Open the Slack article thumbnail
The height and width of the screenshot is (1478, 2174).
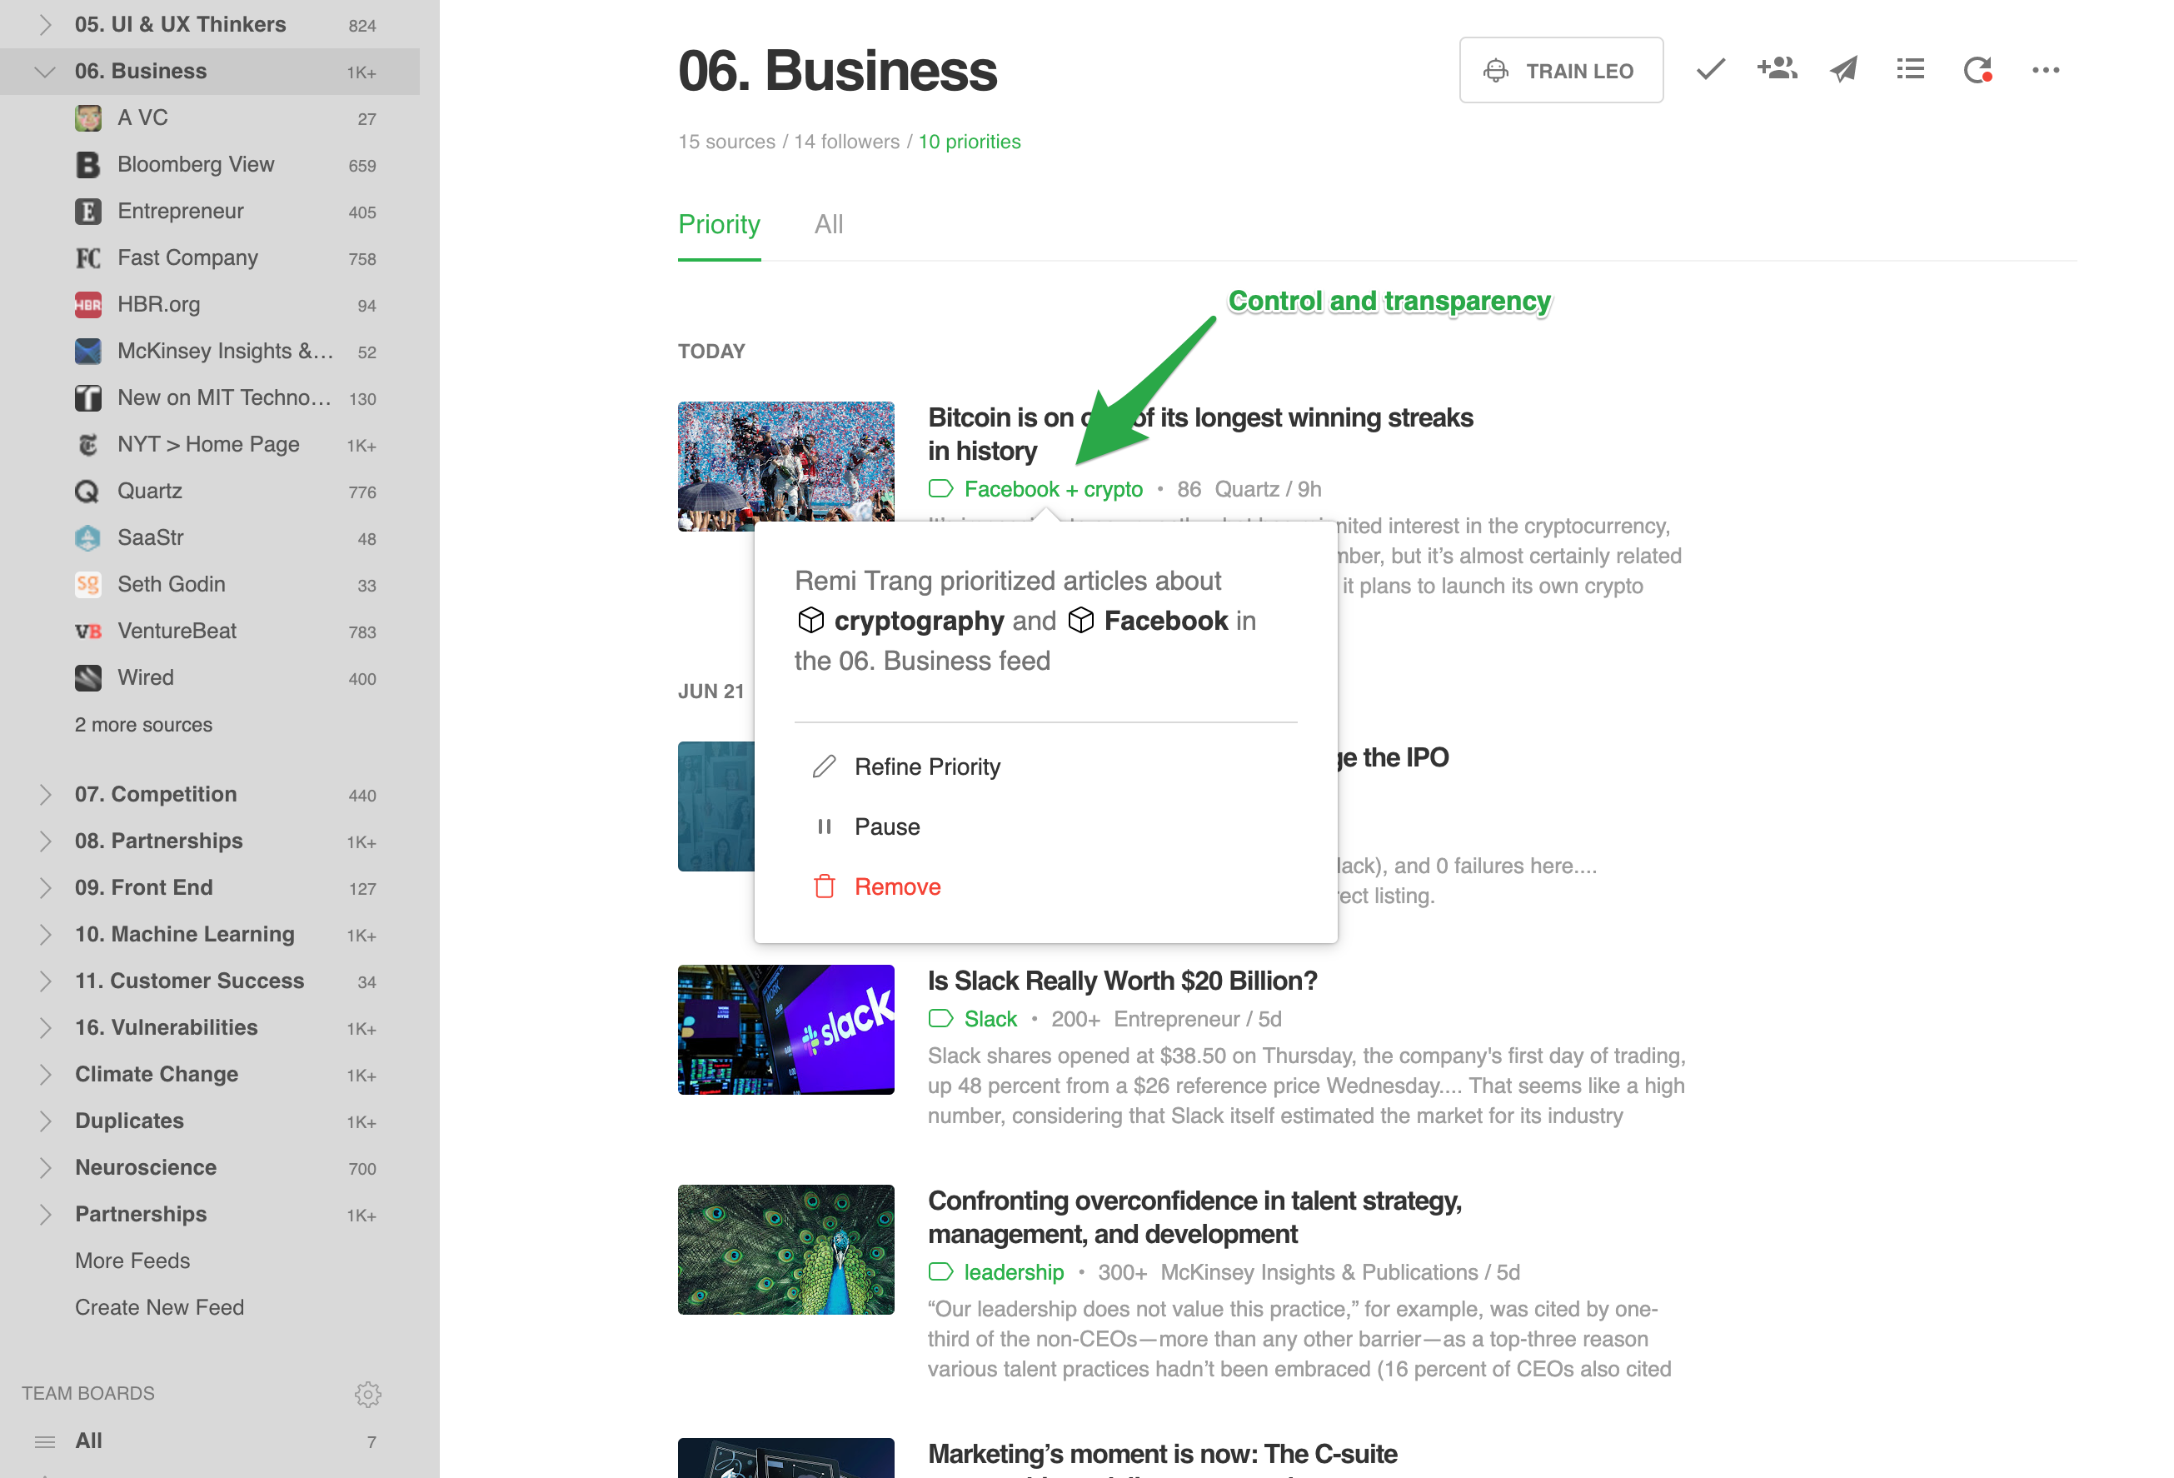pos(785,1029)
